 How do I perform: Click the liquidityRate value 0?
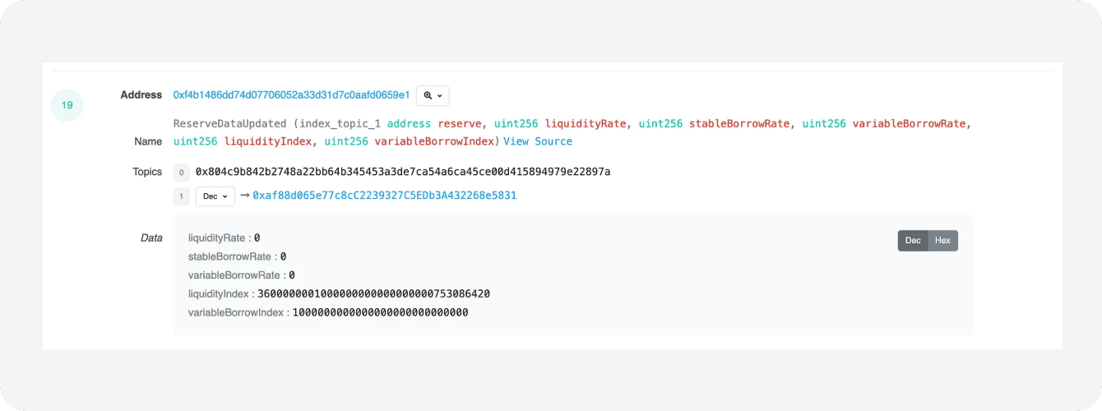click(257, 238)
